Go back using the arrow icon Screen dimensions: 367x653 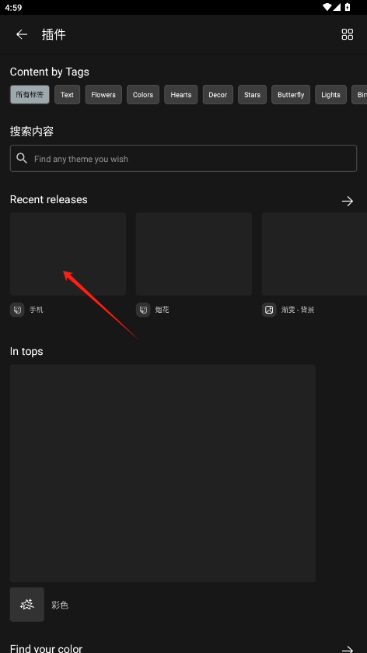pyautogui.click(x=22, y=34)
